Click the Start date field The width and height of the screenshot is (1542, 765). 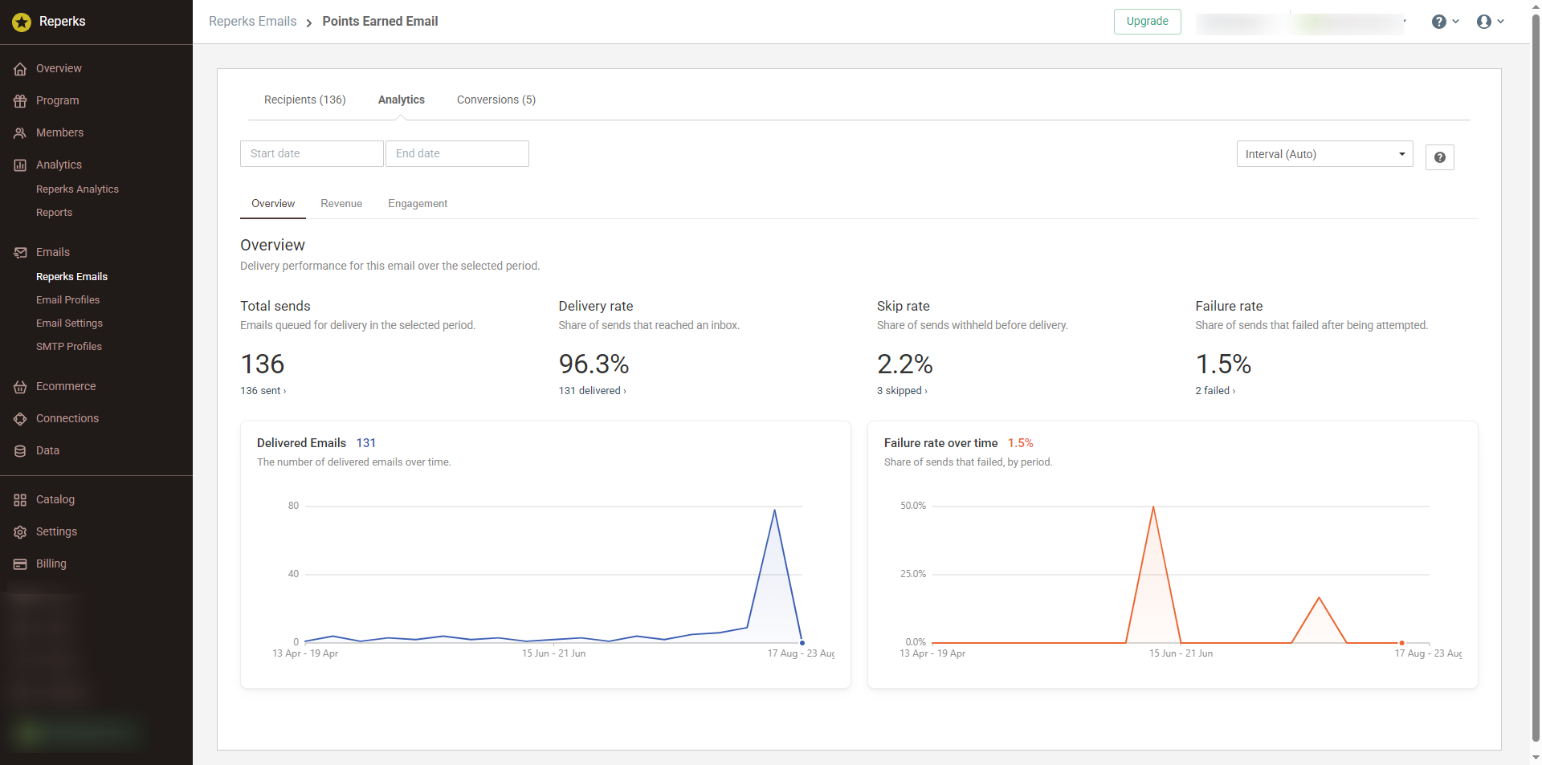point(312,154)
